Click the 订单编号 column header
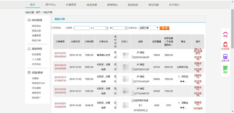 pos(60,42)
